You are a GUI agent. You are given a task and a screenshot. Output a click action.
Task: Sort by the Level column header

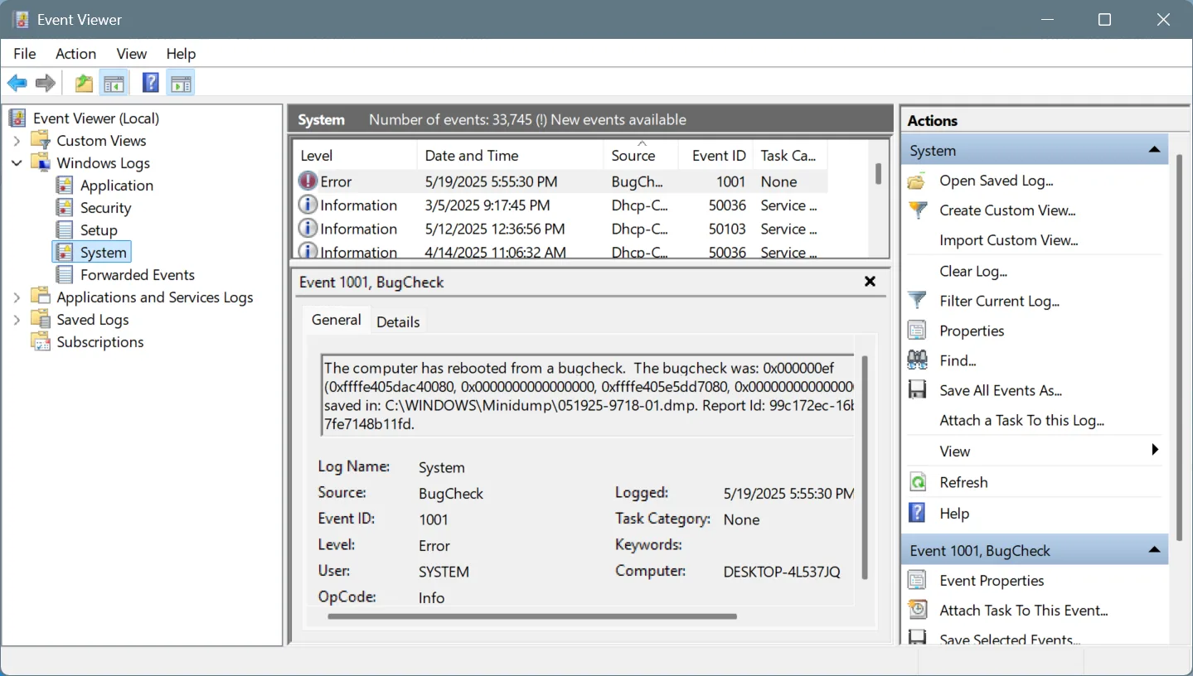(355, 155)
